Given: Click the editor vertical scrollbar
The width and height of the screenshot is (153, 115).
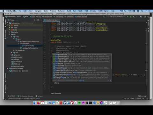Looking at the screenshot, I should click(146, 53).
